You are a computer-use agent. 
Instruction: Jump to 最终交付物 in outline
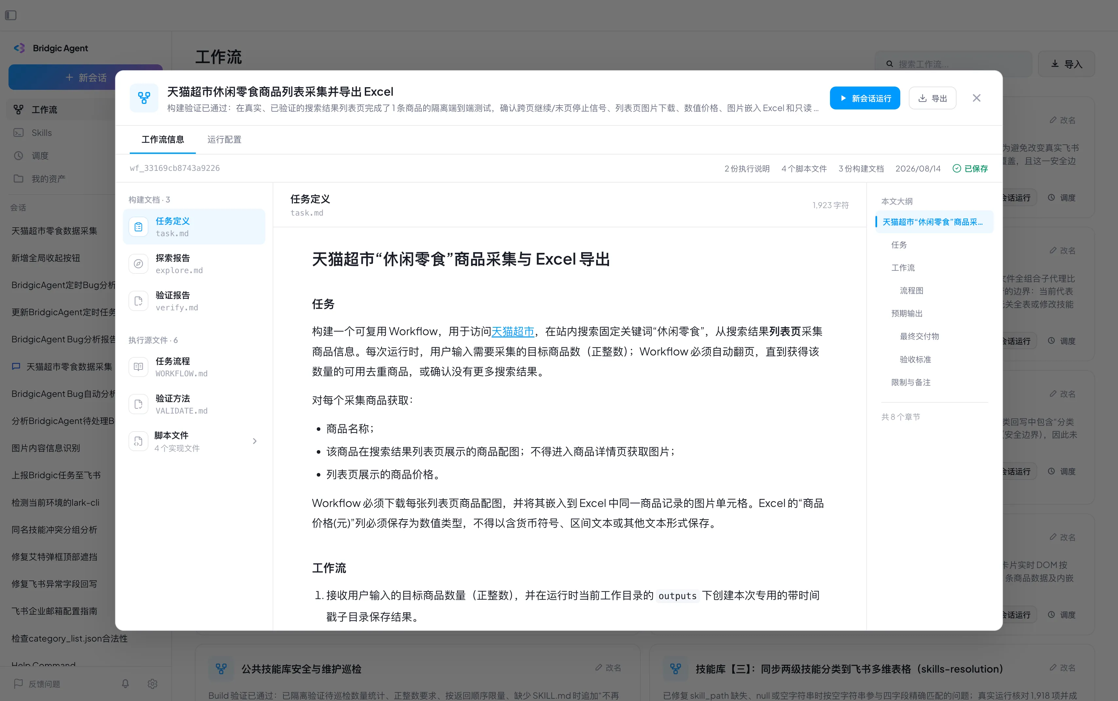[919, 336]
